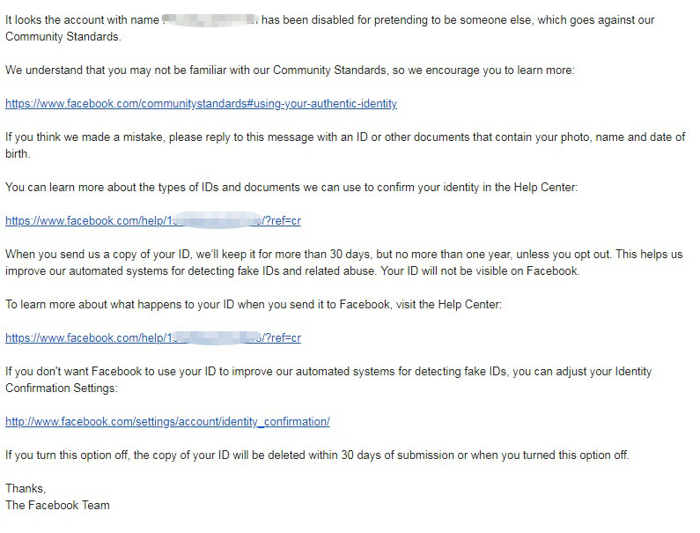Click the "Thanks," closing line
The height and width of the screenshot is (533, 700).
26,488
